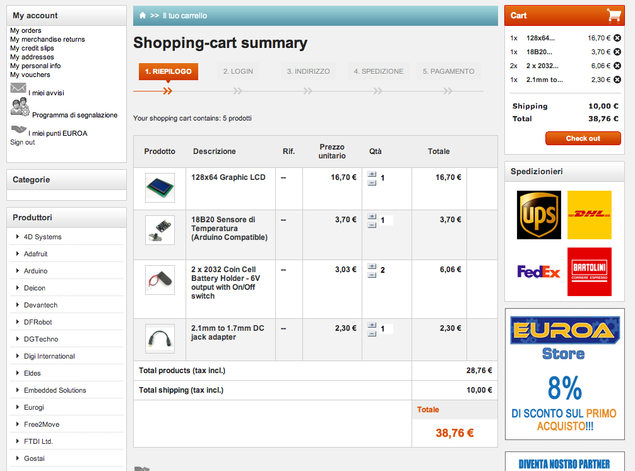
Task: Click the referral program people icon
Action: coord(20,108)
